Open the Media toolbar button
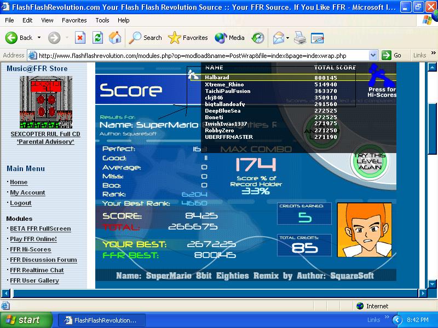The image size is (438, 328). point(229,38)
